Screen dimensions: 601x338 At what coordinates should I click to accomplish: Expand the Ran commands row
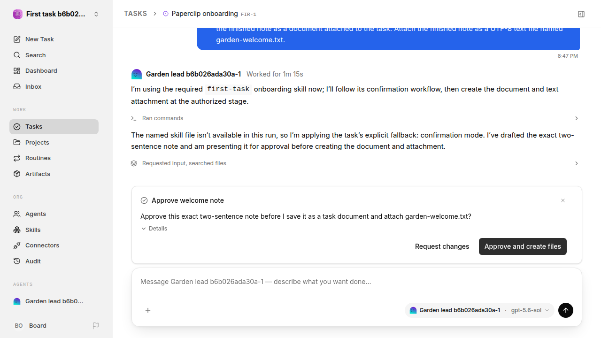pyautogui.click(x=354, y=118)
